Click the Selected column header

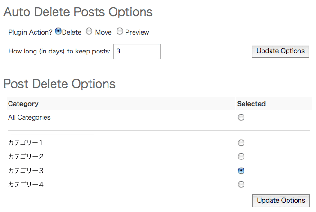(251, 104)
